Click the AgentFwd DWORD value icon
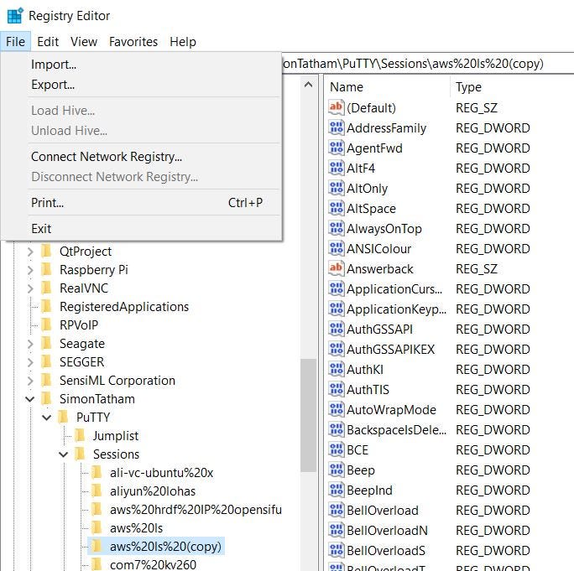 click(336, 148)
